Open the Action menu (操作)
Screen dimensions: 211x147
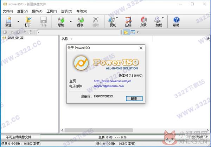pos(37,11)
